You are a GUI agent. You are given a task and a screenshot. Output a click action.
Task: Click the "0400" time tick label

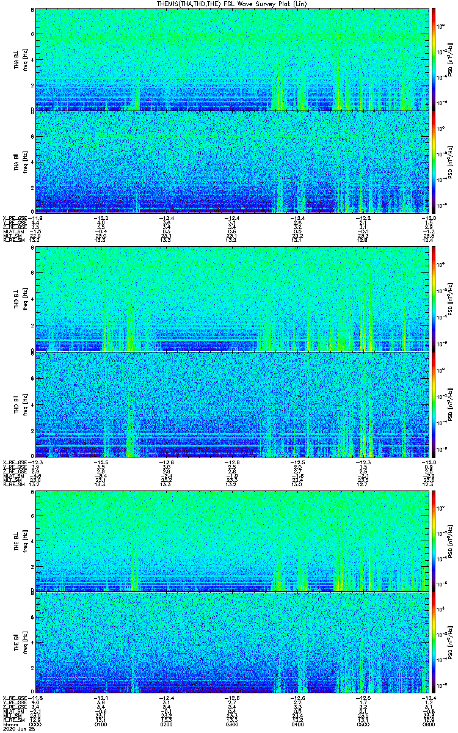point(298,724)
